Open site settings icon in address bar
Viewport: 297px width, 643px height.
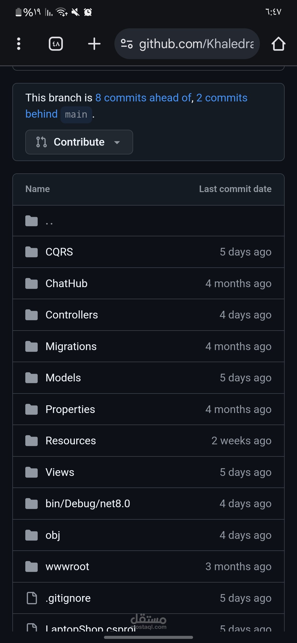click(127, 44)
